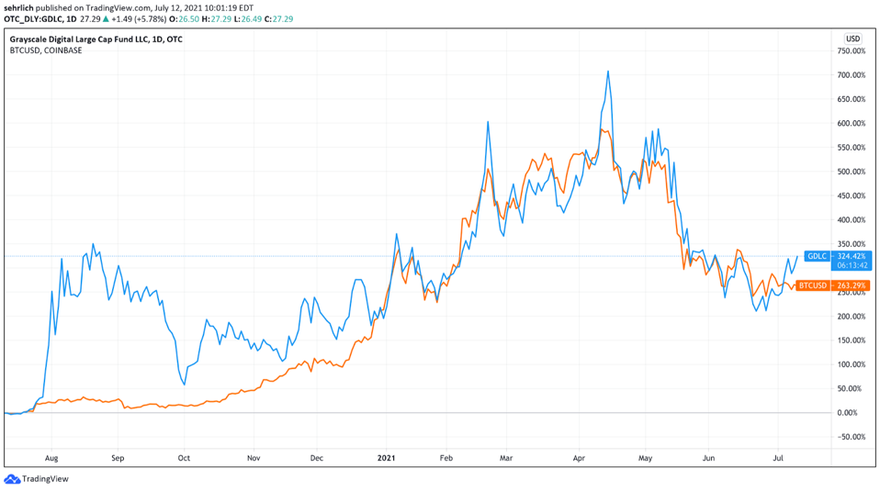This screenshot has width=880, height=491.
Task: Click the 100.00% axis label
Action: tap(852, 364)
